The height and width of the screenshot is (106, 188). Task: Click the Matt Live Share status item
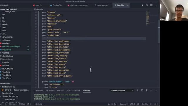tap(22, 104)
